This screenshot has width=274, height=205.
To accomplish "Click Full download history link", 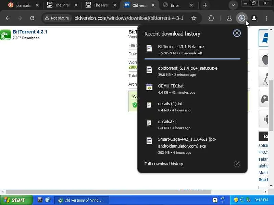I will coord(164,164).
